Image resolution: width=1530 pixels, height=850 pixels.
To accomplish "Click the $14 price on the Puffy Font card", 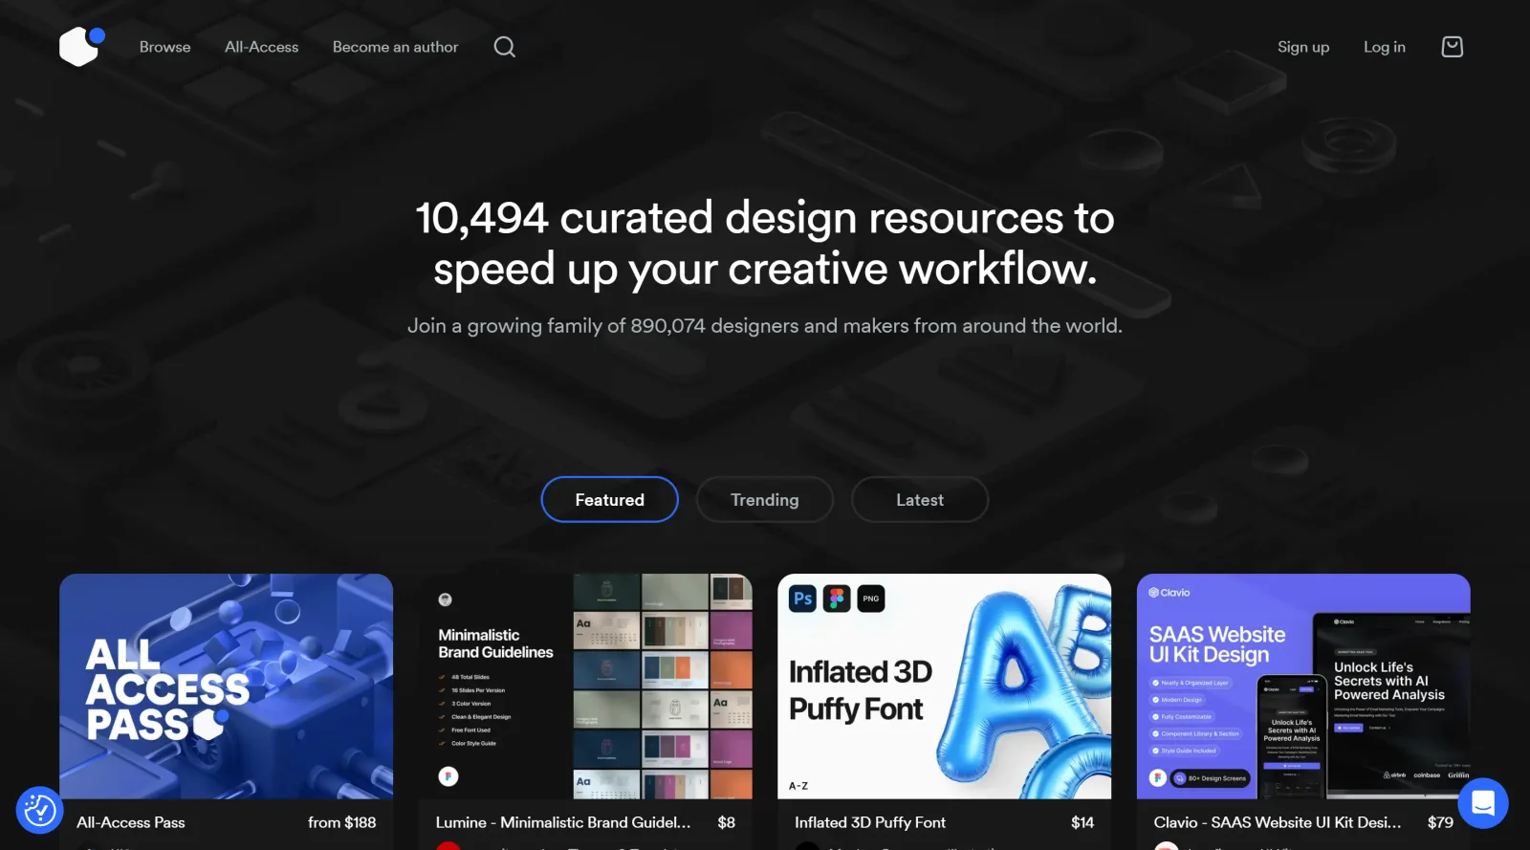I will click(1082, 822).
